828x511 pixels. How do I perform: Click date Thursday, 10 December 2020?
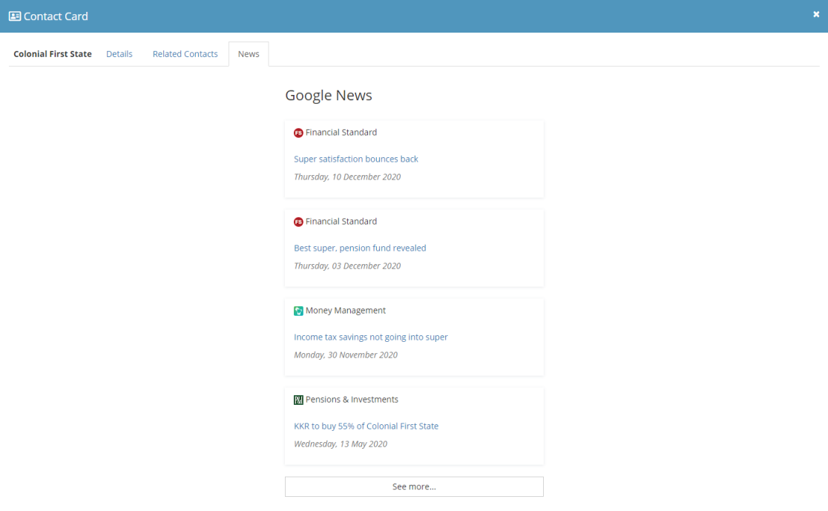point(347,177)
